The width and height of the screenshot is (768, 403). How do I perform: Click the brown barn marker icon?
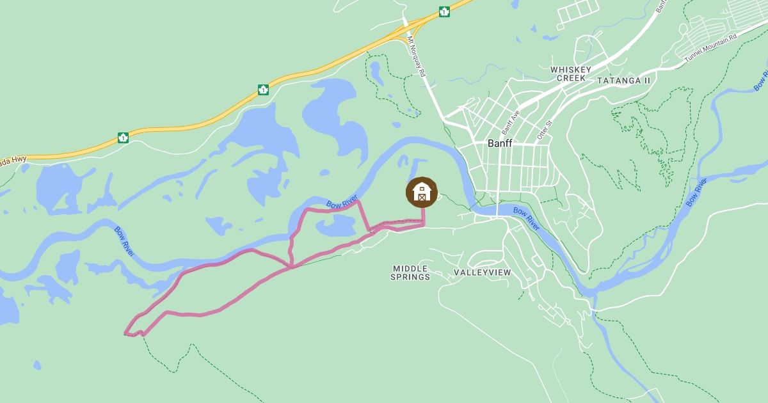422,192
